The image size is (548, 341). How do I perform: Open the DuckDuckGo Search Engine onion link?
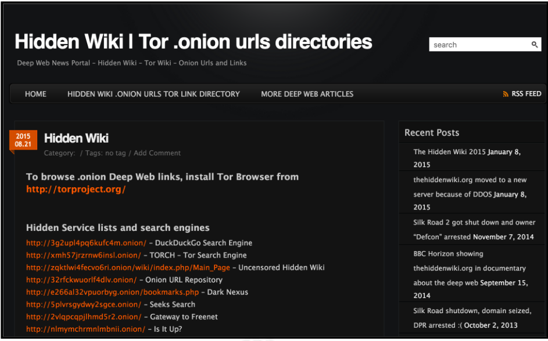86,243
